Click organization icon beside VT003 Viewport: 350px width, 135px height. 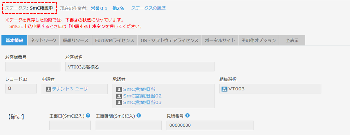(224, 89)
